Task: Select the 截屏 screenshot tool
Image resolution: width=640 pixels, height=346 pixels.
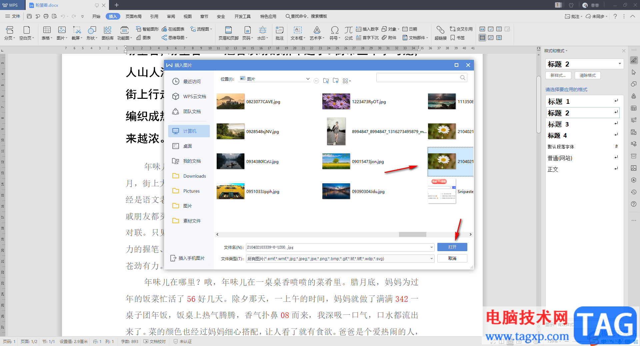Action: 77,33
